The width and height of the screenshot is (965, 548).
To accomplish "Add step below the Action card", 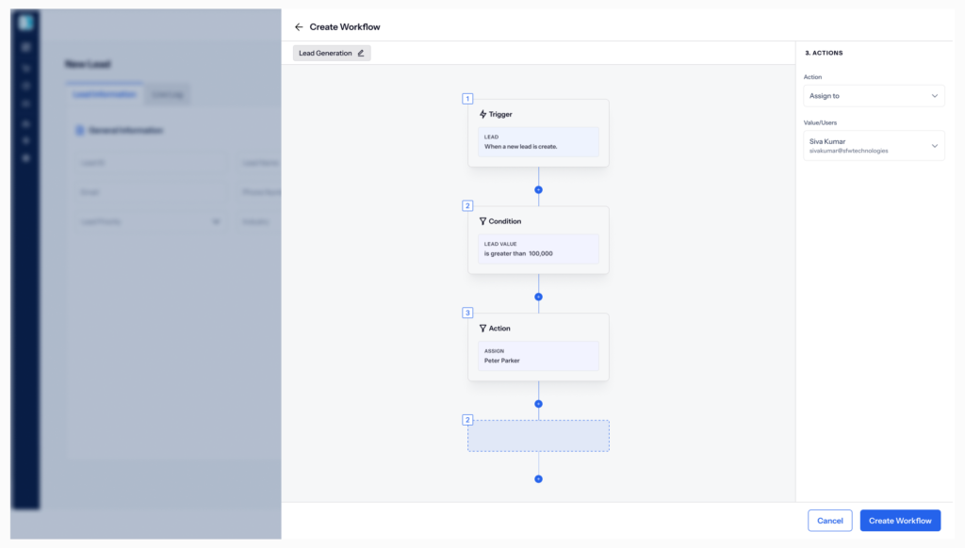I will pyautogui.click(x=538, y=404).
